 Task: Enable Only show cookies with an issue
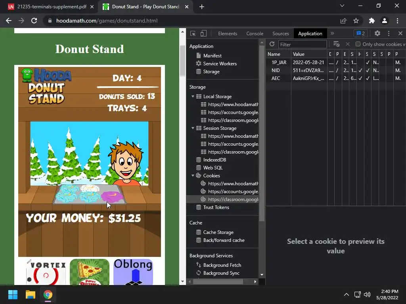coord(358,44)
